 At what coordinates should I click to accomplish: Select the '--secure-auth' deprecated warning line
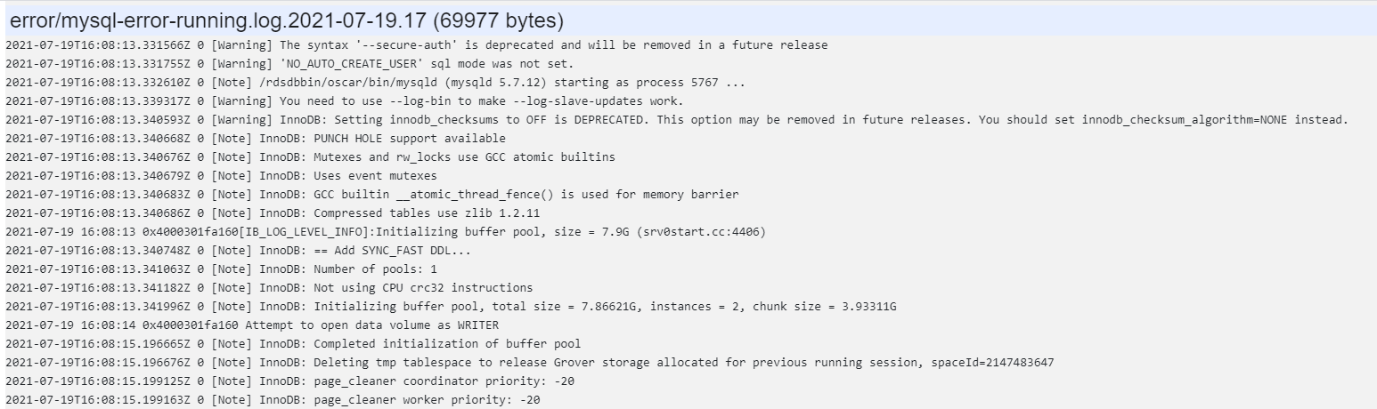pos(417,45)
